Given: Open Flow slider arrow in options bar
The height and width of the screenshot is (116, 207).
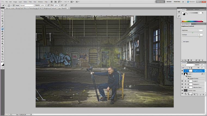Looking at the screenshot, I should click(59, 5).
